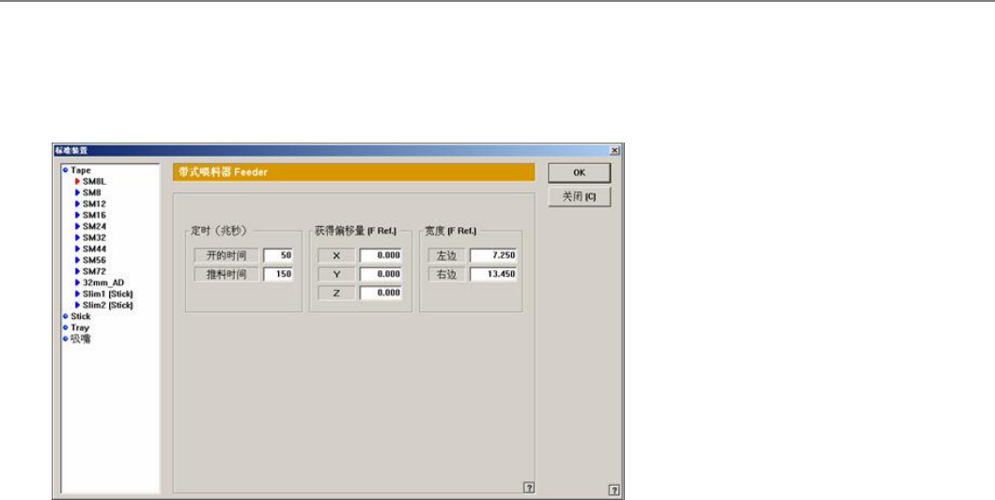Select the 32mm_AD feeder item
Viewport: 995px width, 500px height.
(x=102, y=282)
